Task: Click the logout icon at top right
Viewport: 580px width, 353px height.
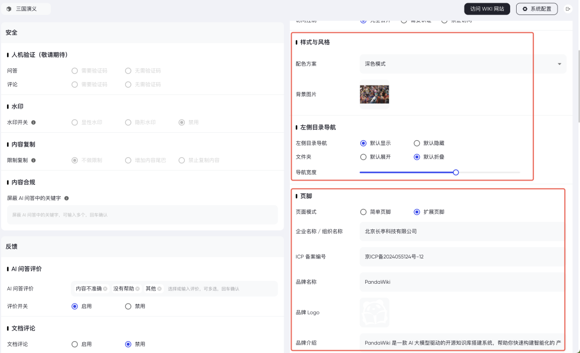Action: coord(568,9)
